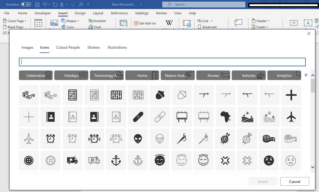Choose the bold plus sign icon
Image resolution: width=319 pixels, height=192 pixels.
pos(291,95)
